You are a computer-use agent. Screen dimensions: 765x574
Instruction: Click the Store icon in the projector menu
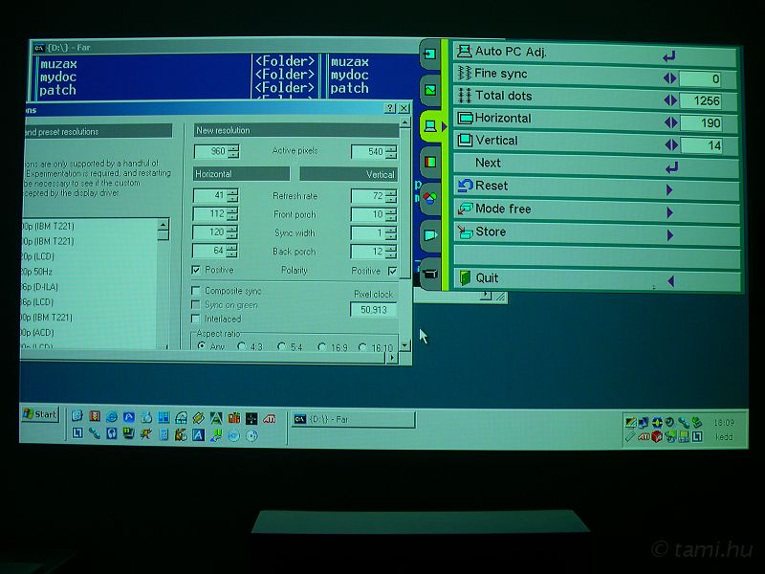pos(465,232)
